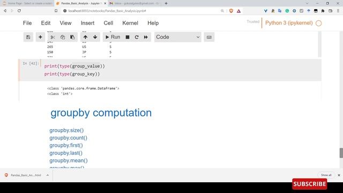The height and width of the screenshot is (193, 343).
Task: Click the print(type(group_key)) code line
Action: 72,74
